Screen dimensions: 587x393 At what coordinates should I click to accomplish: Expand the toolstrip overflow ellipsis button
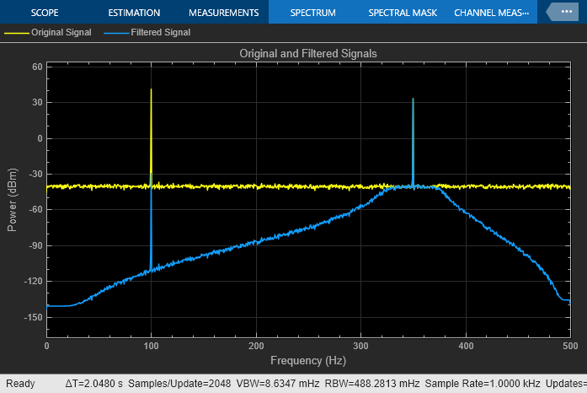click(564, 12)
